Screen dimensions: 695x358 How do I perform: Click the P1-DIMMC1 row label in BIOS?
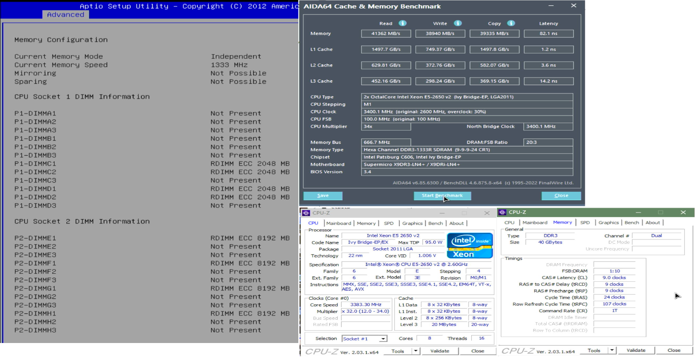click(x=35, y=164)
